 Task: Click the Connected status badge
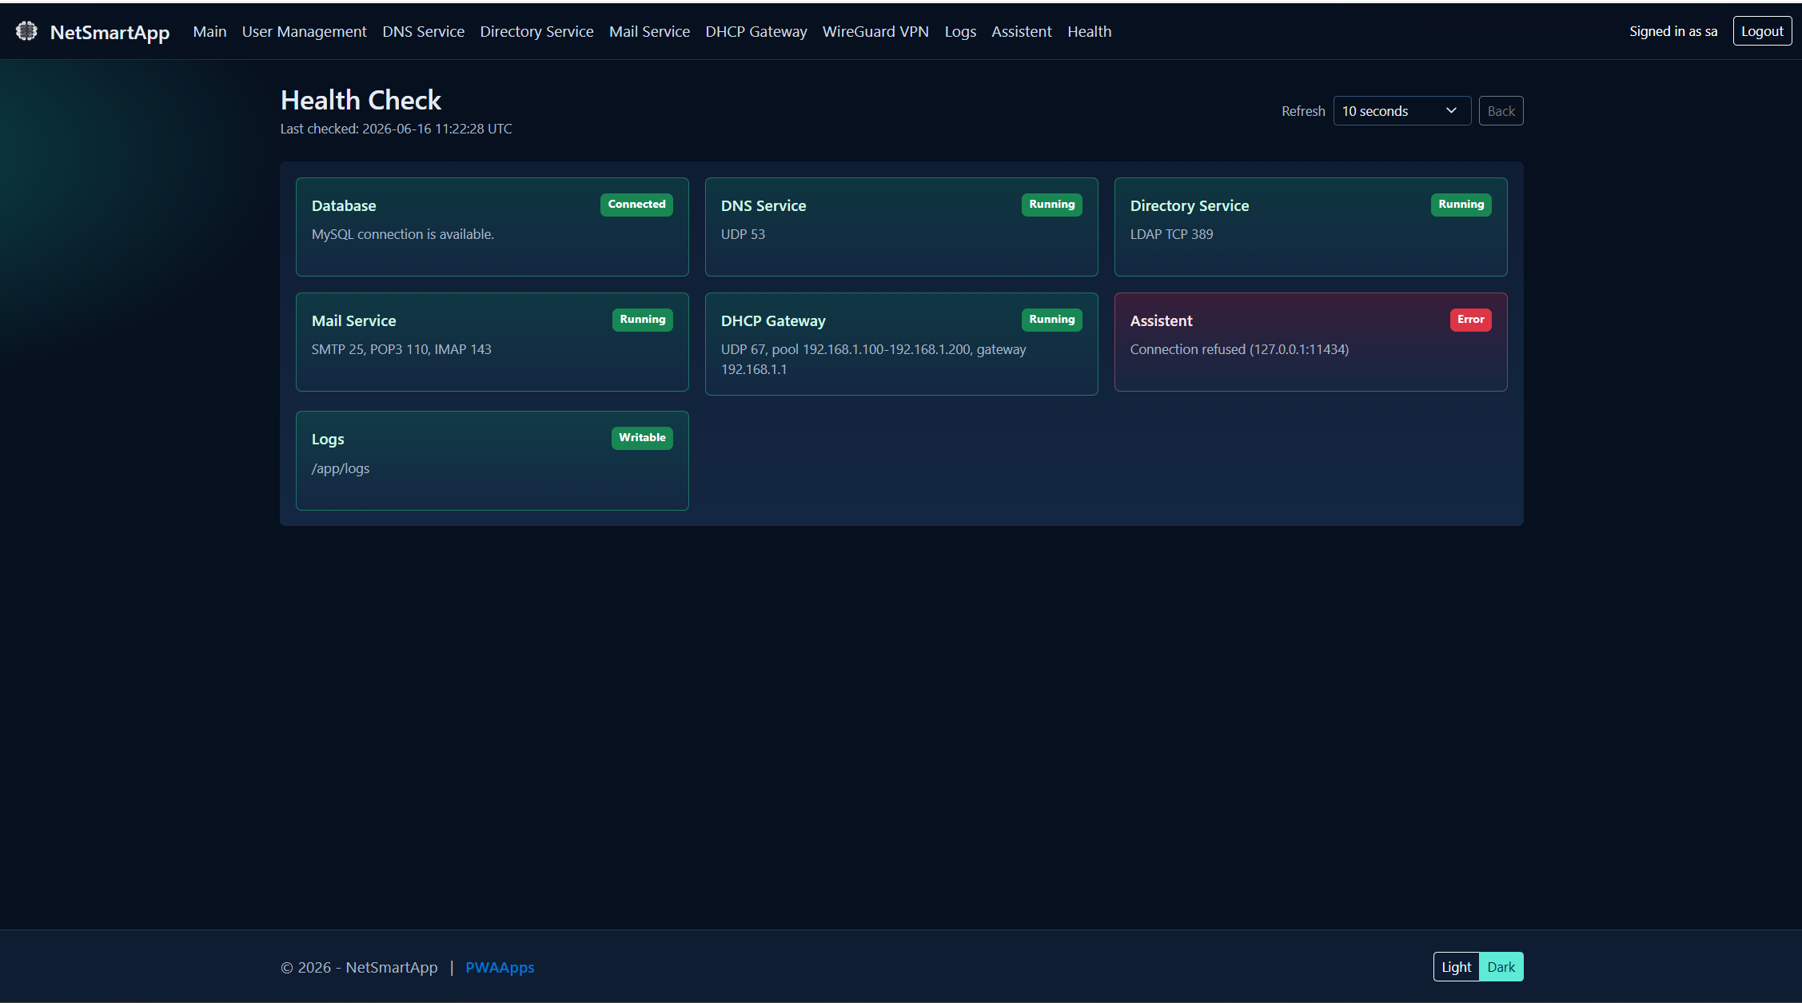pos(636,205)
